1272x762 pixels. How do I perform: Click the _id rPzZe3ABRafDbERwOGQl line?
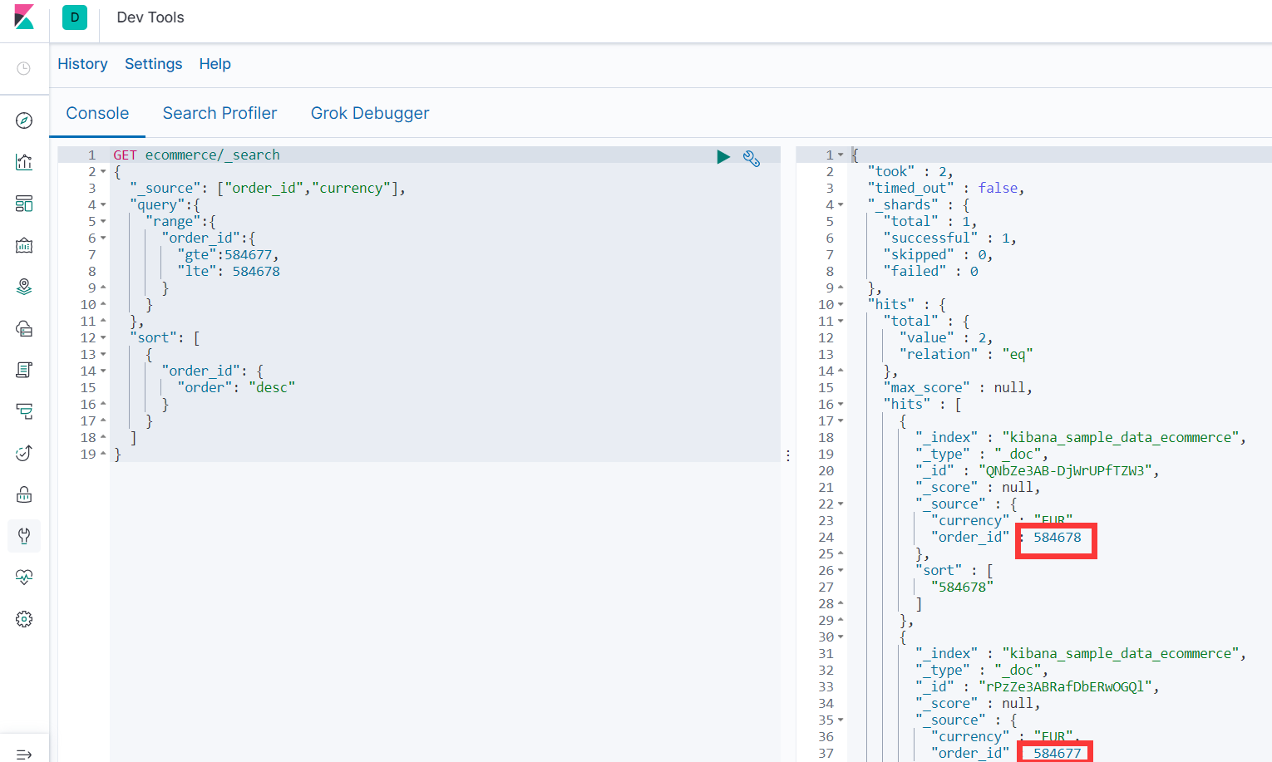pos(1038,686)
